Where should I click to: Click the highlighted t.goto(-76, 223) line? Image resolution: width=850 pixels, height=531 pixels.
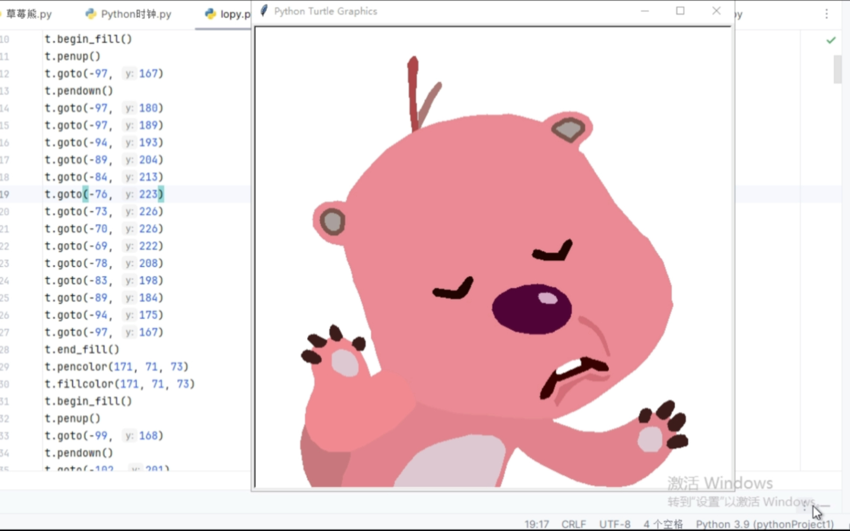[104, 194]
